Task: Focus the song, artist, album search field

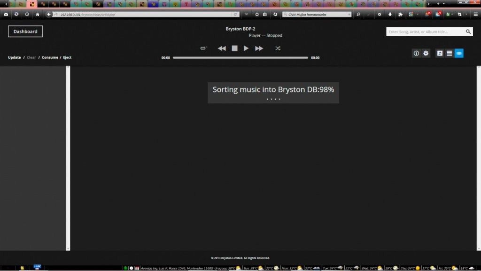Action: coord(425,32)
